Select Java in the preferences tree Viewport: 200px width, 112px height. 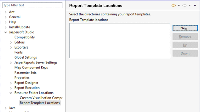12,108
